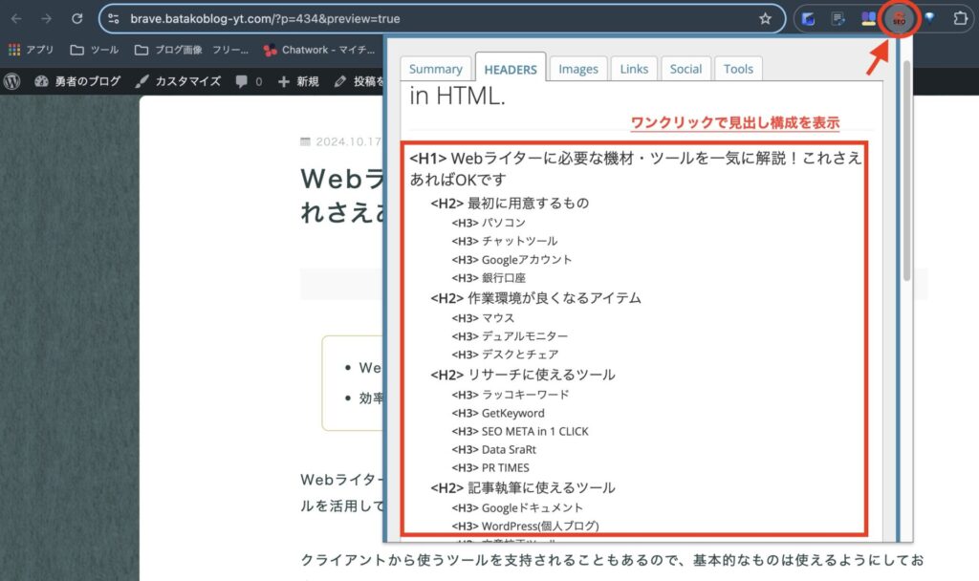
Task: Open the Images tab
Action: coord(578,69)
